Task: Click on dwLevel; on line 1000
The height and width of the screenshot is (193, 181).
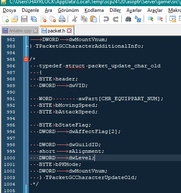Action: pyautogui.click(x=81, y=158)
